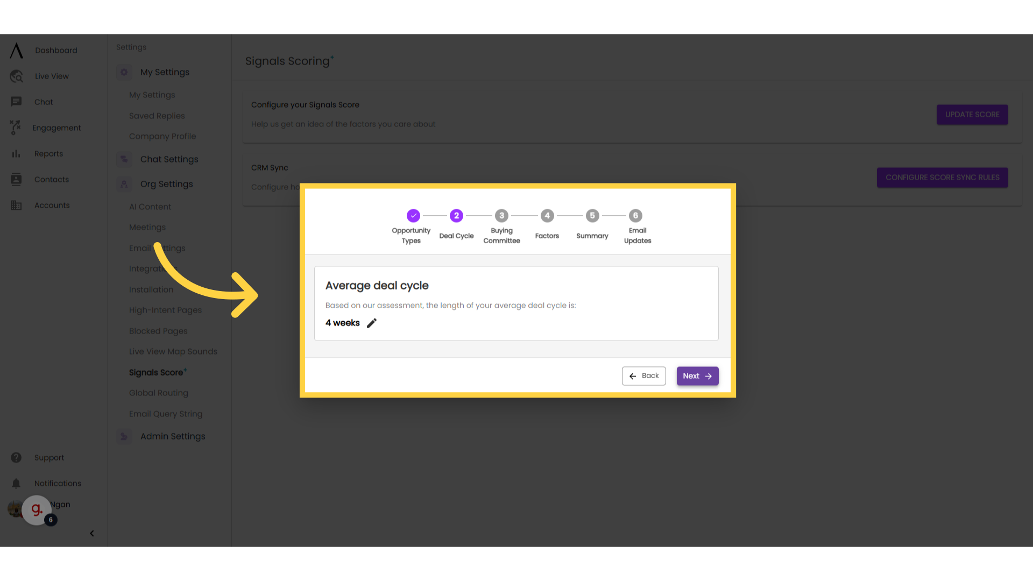Click the Dashboard icon in sidebar
This screenshot has height=581, width=1033.
pyautogui.click(x=16, y=49)
